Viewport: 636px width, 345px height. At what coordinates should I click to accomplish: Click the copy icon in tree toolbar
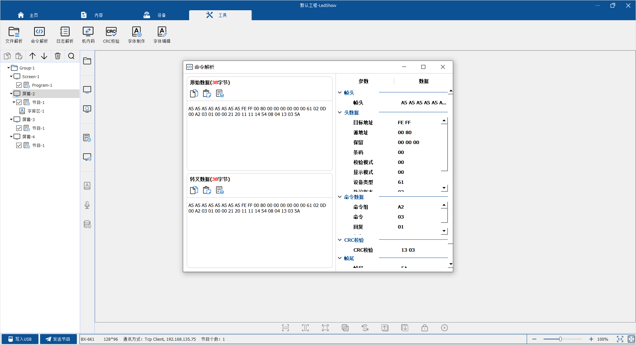(7, 56)
